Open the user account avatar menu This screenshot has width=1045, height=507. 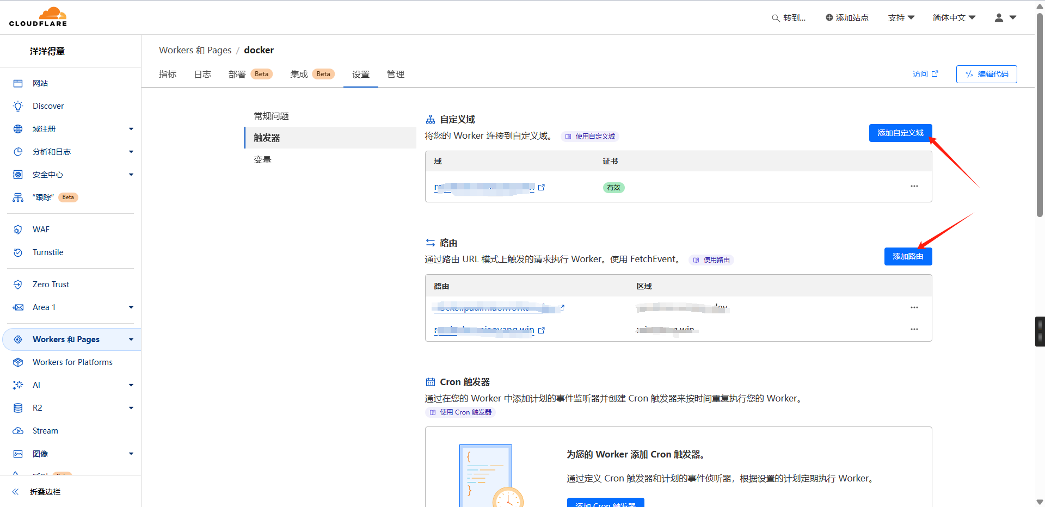[1005, 17]
